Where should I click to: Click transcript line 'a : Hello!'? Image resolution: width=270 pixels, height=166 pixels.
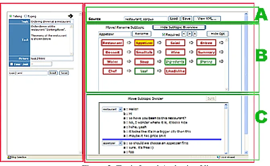[x=131, y=109]
